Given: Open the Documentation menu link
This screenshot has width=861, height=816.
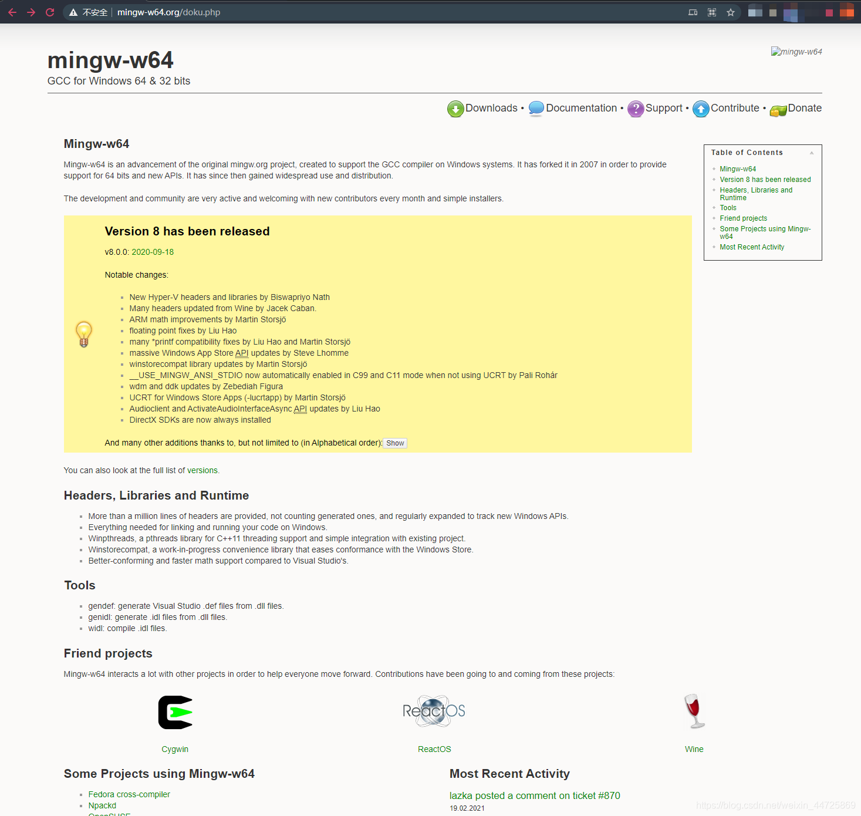Looking at the screenshot, I should (x=581, y=108).
